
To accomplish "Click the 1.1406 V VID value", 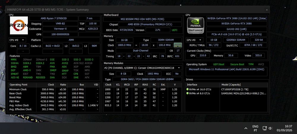I will pos(93,105).
